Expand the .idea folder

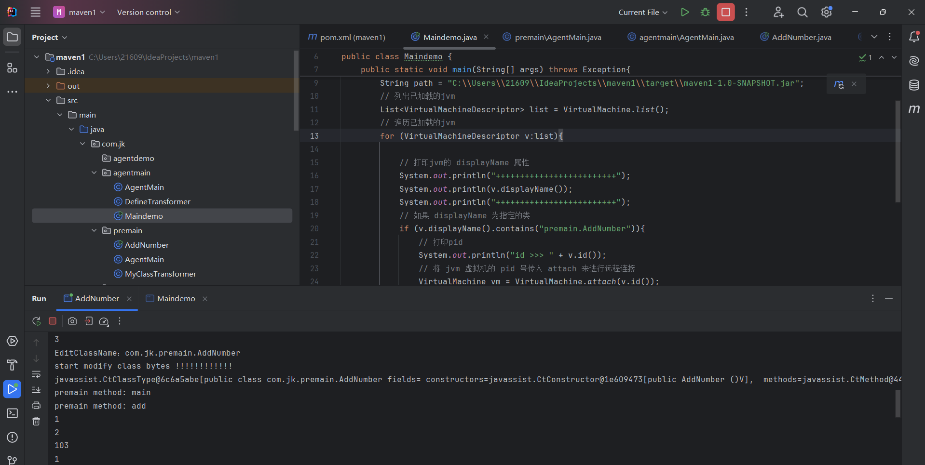pyautogui.click(x=48, y=71)
